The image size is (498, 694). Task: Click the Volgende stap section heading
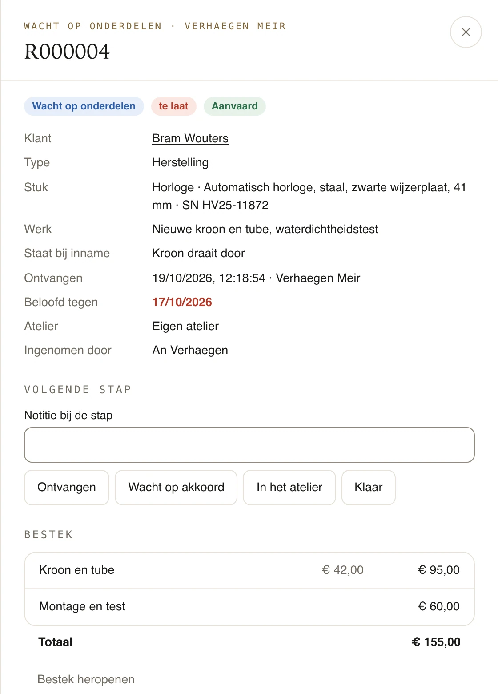click(78, 390)
